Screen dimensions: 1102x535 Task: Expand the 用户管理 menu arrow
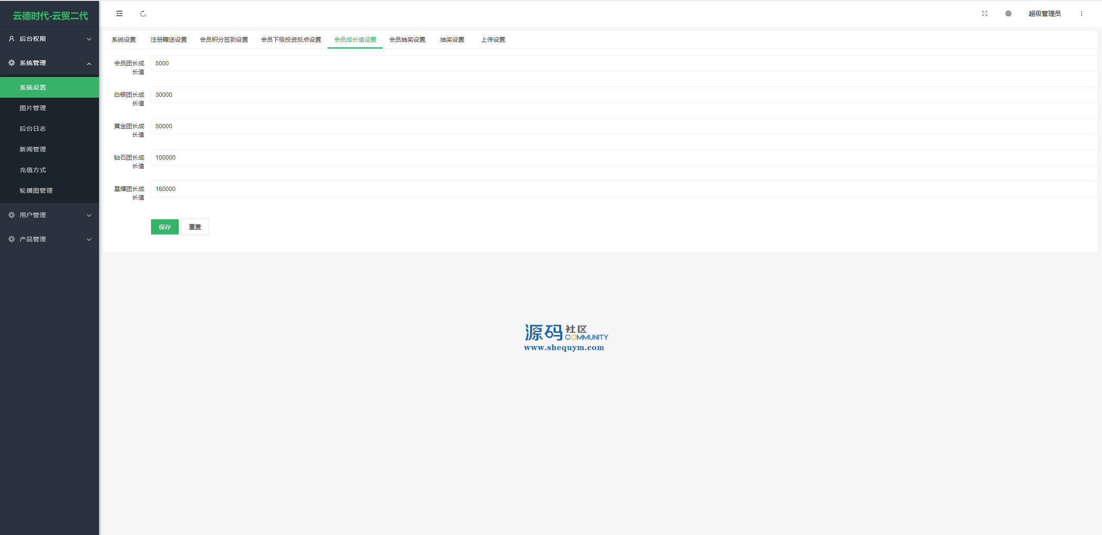[x=89, y=215]
